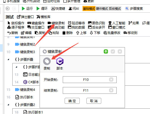The height and width of the screenshot is (114, 150).
Task: Open the Pop-out window (弹出窗口) option
Action: coord(25,17)
